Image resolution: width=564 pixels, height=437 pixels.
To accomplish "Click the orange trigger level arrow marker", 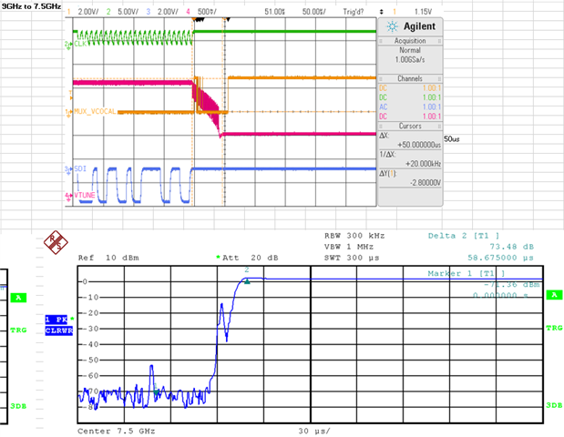I will (71, 96).
